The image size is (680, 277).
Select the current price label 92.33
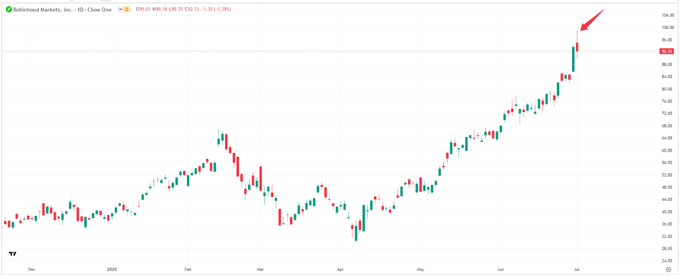(666, 51)
